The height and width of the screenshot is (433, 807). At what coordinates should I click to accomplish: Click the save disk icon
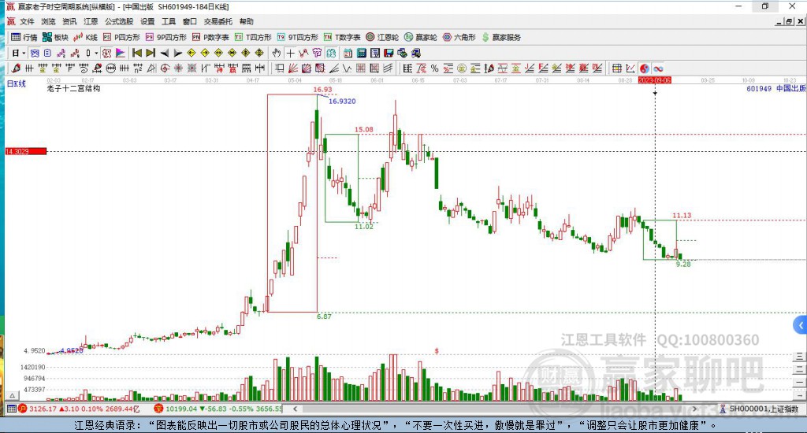(389, 53)
